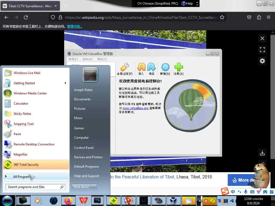Toggle Sogou Chinese/English mode (中) button
Image resolution: width=275 pixels, height=206 pixels.
point(233,192)
